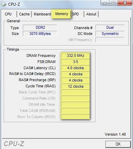Click the empty Row To Column field

click(75, 117)
